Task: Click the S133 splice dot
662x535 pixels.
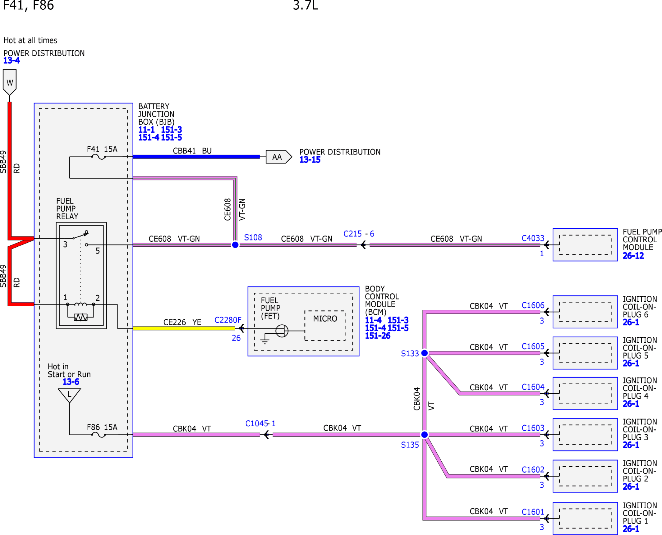Action: (x=424, y=353)
